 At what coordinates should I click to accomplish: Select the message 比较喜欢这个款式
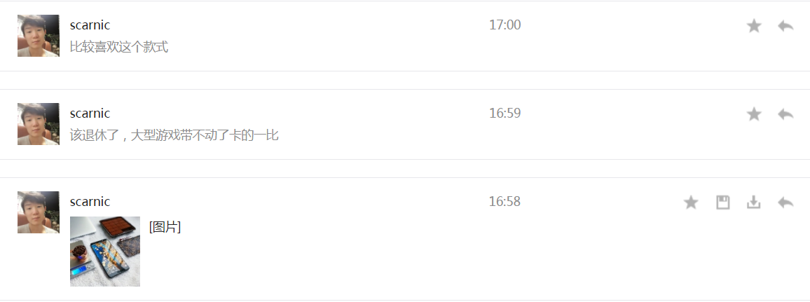point(119,48)
